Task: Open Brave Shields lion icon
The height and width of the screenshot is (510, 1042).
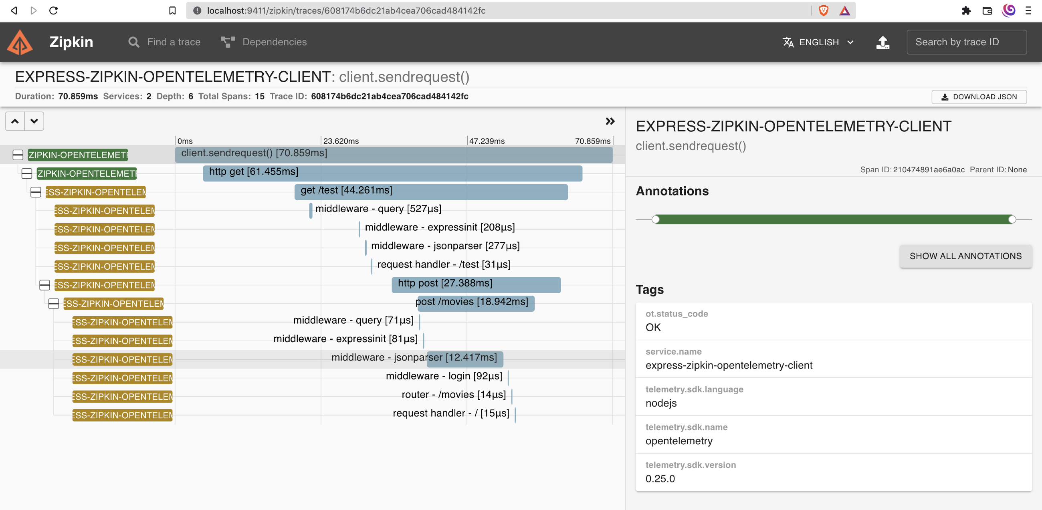Action: pos(824,10)
